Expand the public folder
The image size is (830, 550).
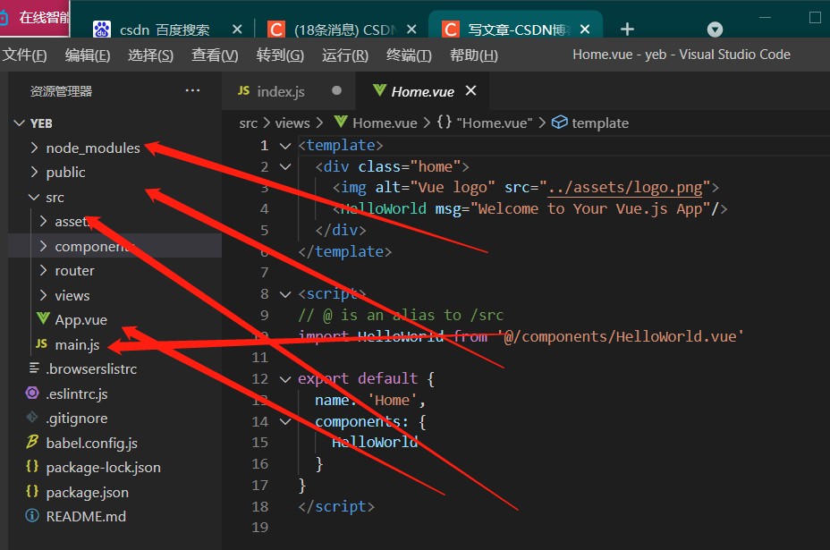click(34, 172)
